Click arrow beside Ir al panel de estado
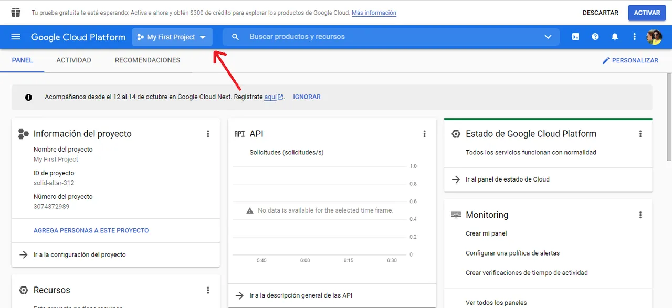Image resolution: width=672 pixels, height=308 pixels. coord(456,179)
